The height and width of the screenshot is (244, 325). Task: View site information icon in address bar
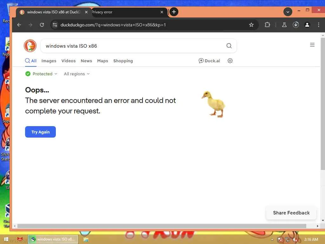[55, 25]
